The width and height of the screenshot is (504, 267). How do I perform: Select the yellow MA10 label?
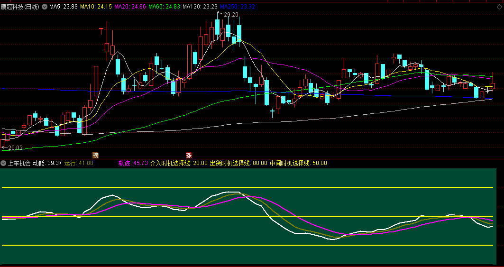click(96, 7)
